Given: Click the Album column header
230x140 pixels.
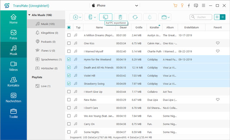Looking at the screenshot, I should tap(170, 27).
